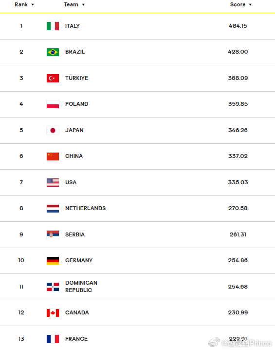
Task: Click the Dominican Republic flag icon
Action: [53, 287]
